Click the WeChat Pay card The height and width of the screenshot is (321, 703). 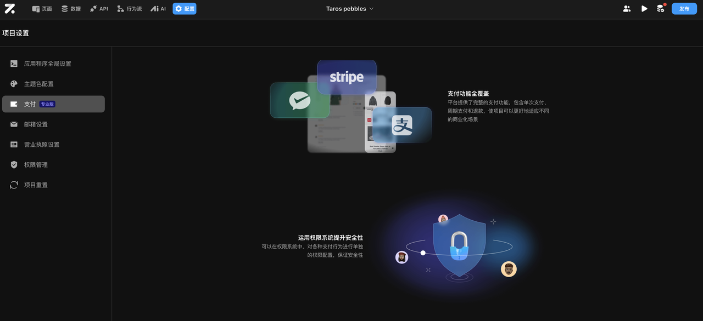pos(299,100)
